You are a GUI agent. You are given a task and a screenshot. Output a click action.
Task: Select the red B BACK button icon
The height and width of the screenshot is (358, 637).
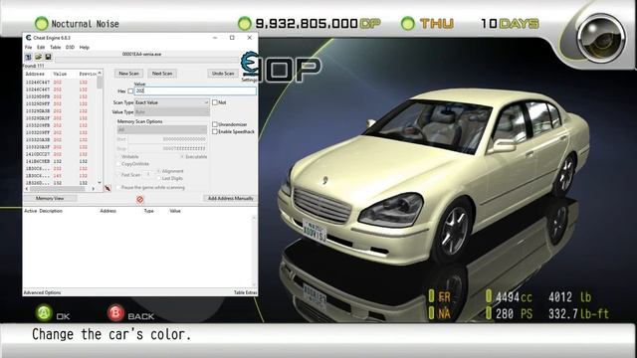pos(115,313)
